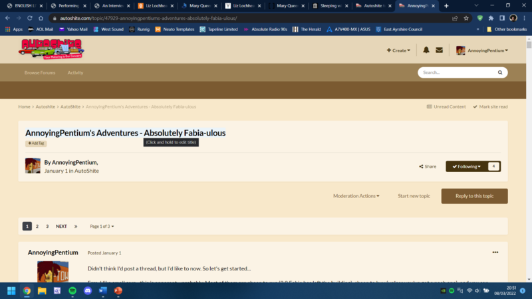The width and height of the screenshot is (532, 299).
Task: Close the Sleeping tab
Action: click(346, 6)
